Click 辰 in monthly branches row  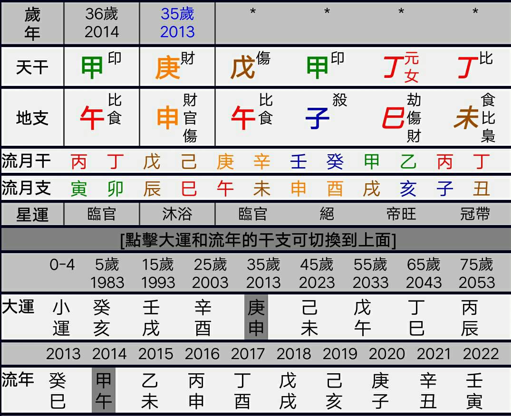(x=152, y=189)
